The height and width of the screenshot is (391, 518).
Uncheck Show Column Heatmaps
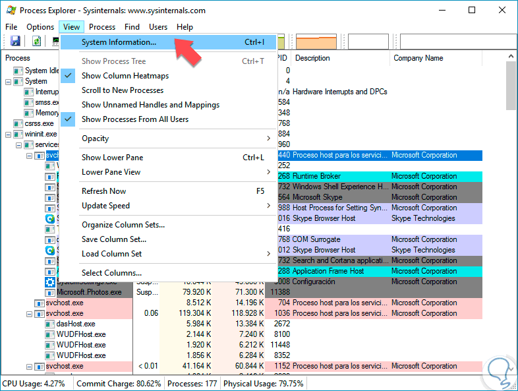[168, 76]
